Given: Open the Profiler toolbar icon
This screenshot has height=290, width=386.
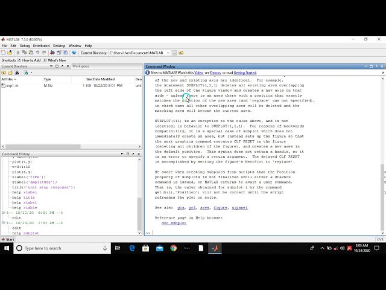Looking at the screenshot, I should point(66,53).
